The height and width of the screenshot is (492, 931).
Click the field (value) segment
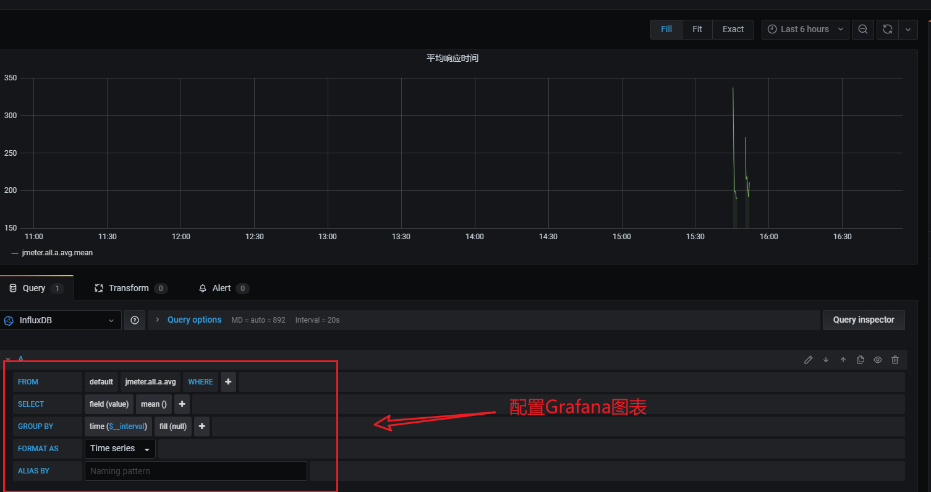coord(109,404)
